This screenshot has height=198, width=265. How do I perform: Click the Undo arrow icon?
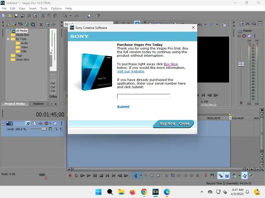[65, 16]
